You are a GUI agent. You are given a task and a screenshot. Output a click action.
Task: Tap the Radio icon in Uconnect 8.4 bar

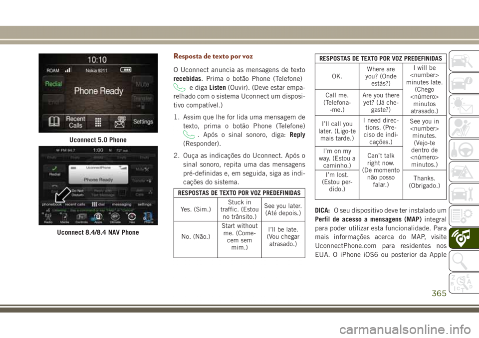(x=48, y=218)
